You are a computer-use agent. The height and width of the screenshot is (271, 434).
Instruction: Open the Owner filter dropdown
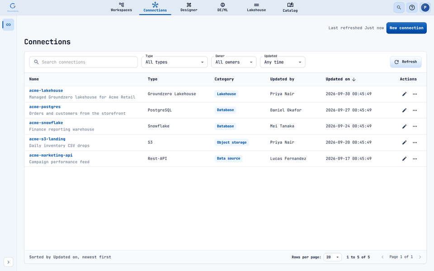click(234, 62)
